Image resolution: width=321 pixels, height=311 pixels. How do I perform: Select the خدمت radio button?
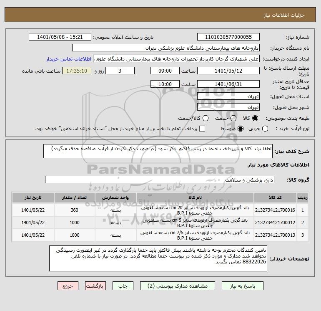click(233, 118)
